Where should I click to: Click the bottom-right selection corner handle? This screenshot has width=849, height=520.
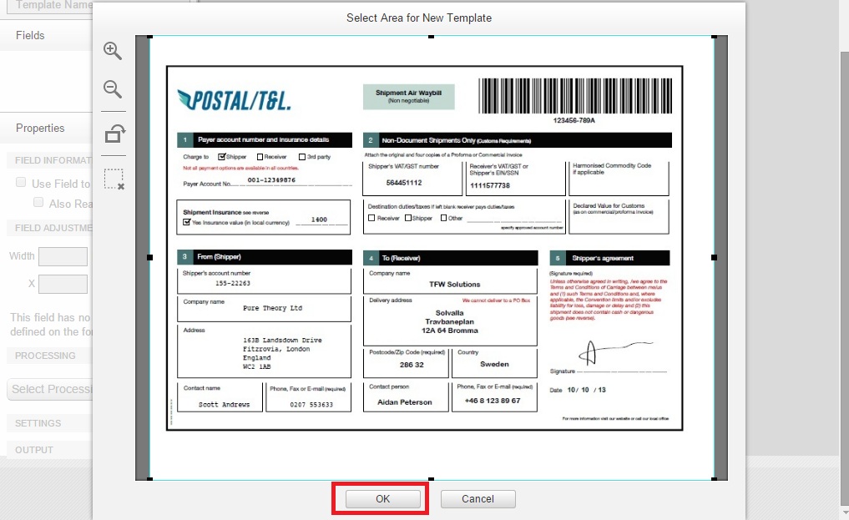point(714,478)
